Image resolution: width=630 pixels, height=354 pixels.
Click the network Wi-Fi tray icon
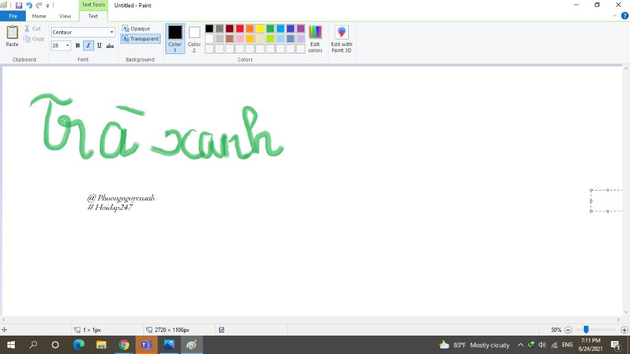554,345
